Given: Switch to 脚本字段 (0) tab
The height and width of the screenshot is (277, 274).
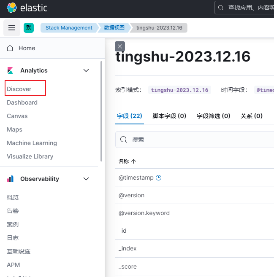Looking at the screenshot, I should [169, 116].
